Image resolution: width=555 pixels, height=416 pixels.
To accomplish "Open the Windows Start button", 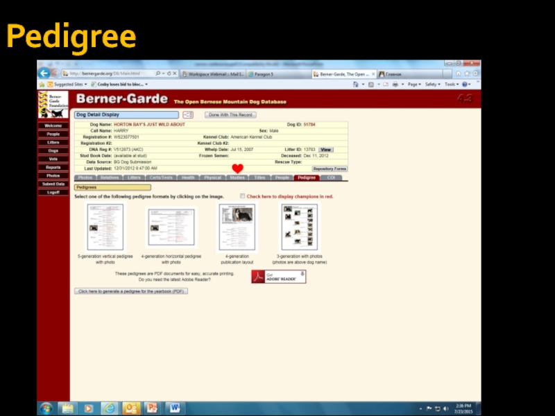I will [46, 408].
